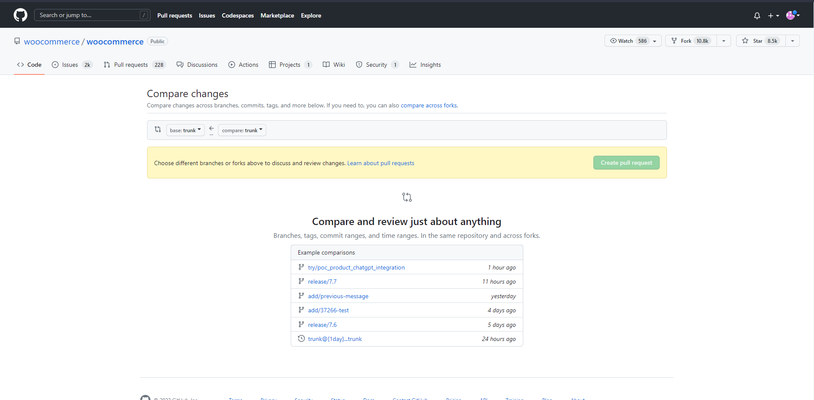Open the base: trunk branch selector

click(185, 130)
